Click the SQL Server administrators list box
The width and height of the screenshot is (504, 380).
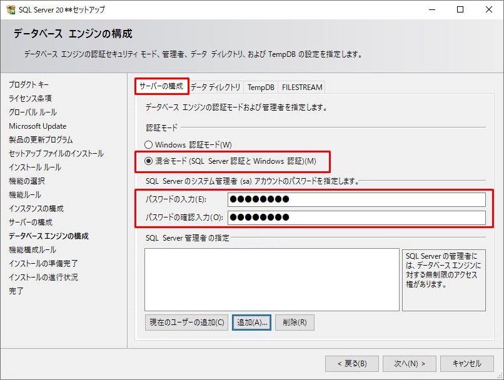click(272, 279)
